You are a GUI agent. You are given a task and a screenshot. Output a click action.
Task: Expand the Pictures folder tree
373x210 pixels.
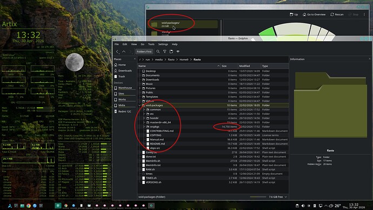139,88
